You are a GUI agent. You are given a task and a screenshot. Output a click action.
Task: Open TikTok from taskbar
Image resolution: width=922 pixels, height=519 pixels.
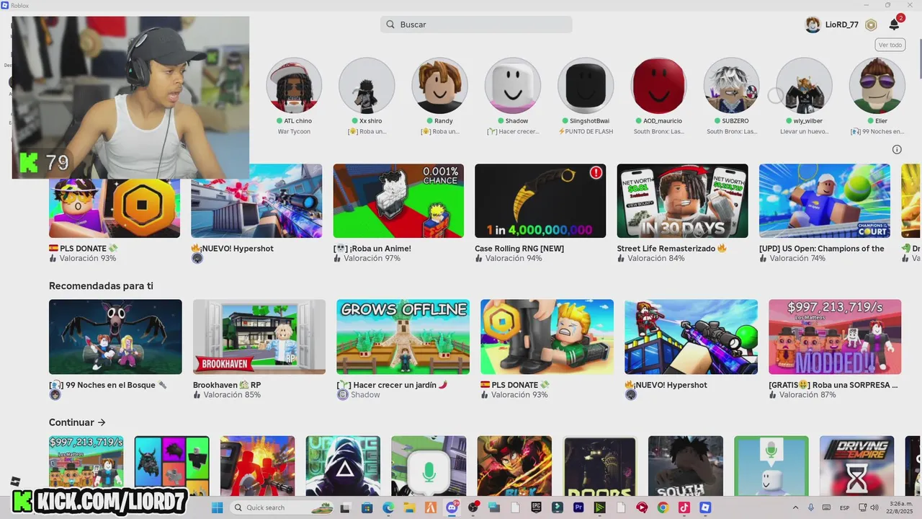684,507
